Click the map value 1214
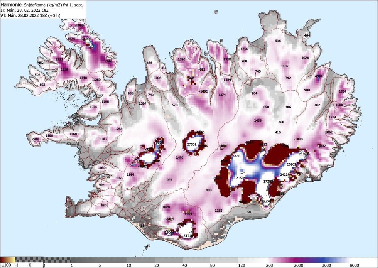Viewport: 378px width, 268px height. pyautogui.click(x=332, y=117)
